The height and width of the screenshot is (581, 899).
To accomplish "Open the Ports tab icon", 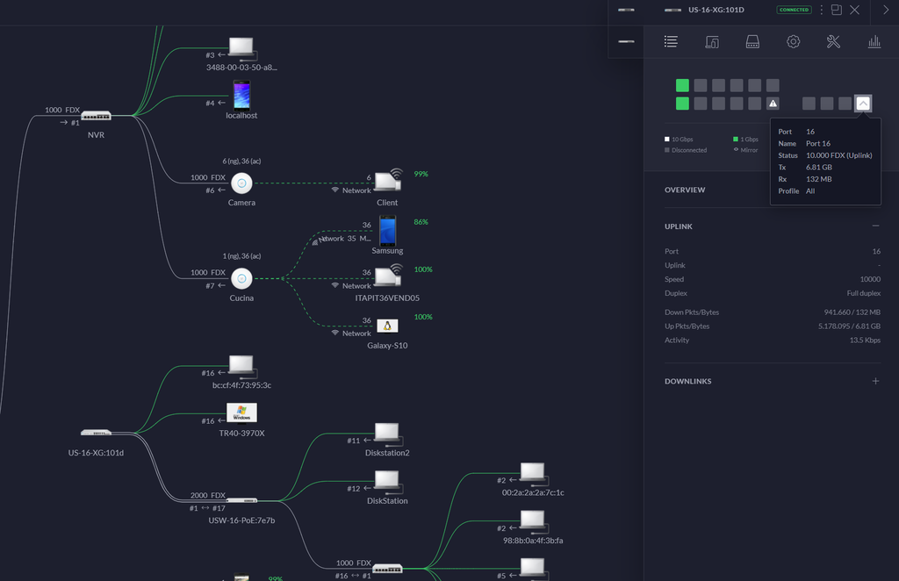I will tap(752, 41).
